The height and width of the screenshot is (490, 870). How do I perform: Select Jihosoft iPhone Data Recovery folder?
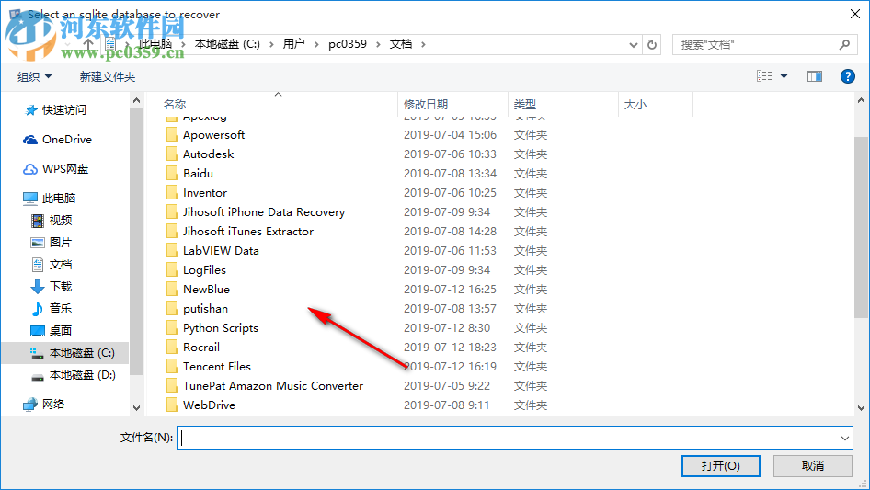click(264, 212)
